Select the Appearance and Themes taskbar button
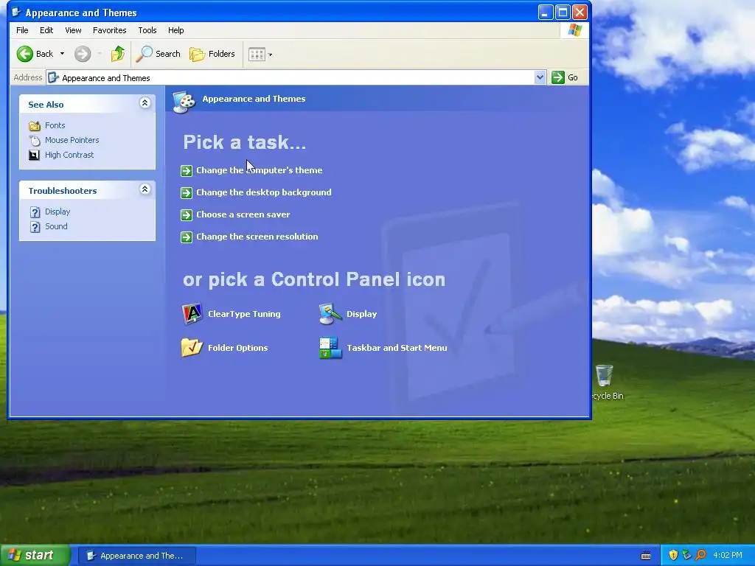Image resolution: width=755 pixels, height=566 pixels. coord(136,556)
